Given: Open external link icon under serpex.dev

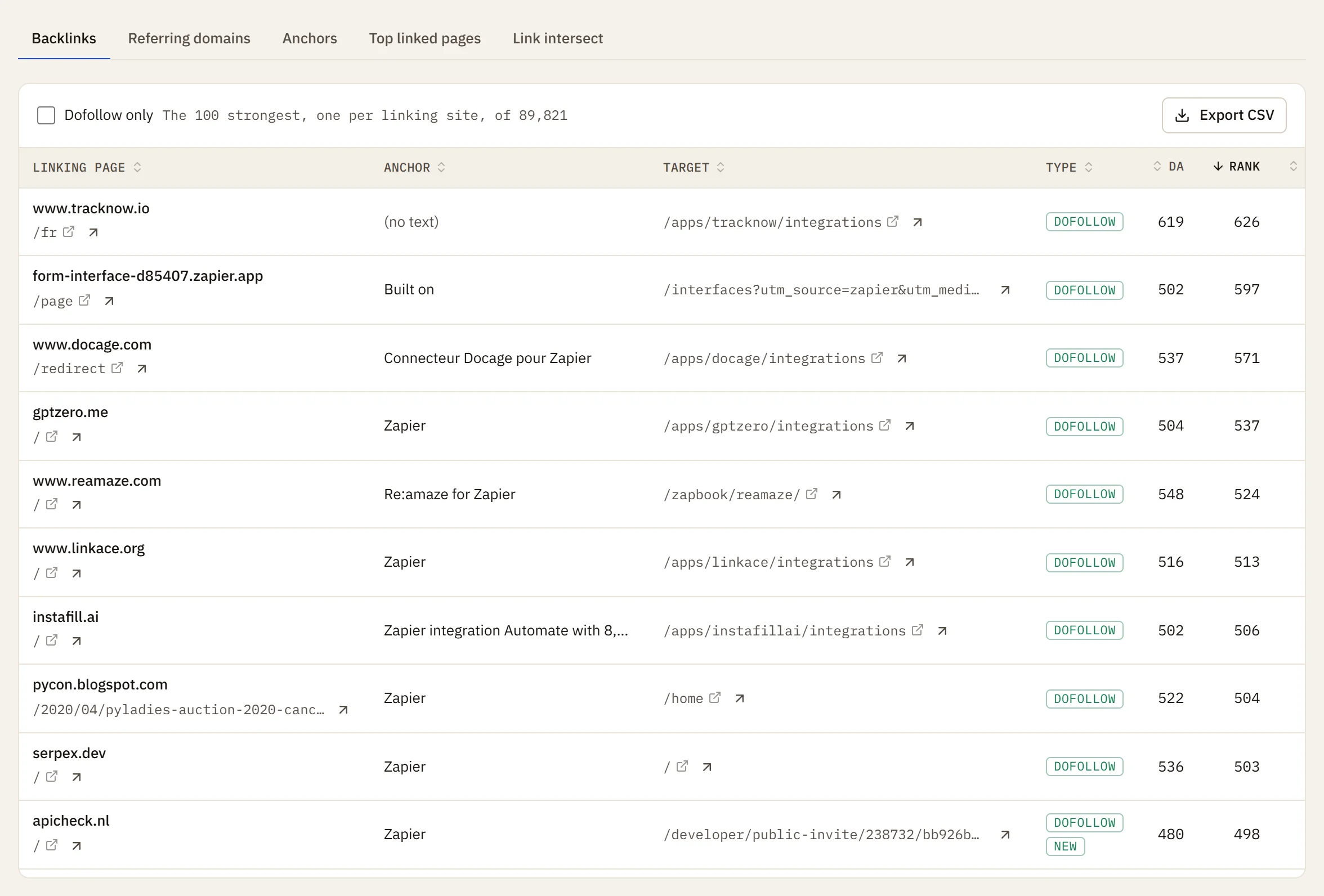Looking at the screenshot, I should point(52,776).
